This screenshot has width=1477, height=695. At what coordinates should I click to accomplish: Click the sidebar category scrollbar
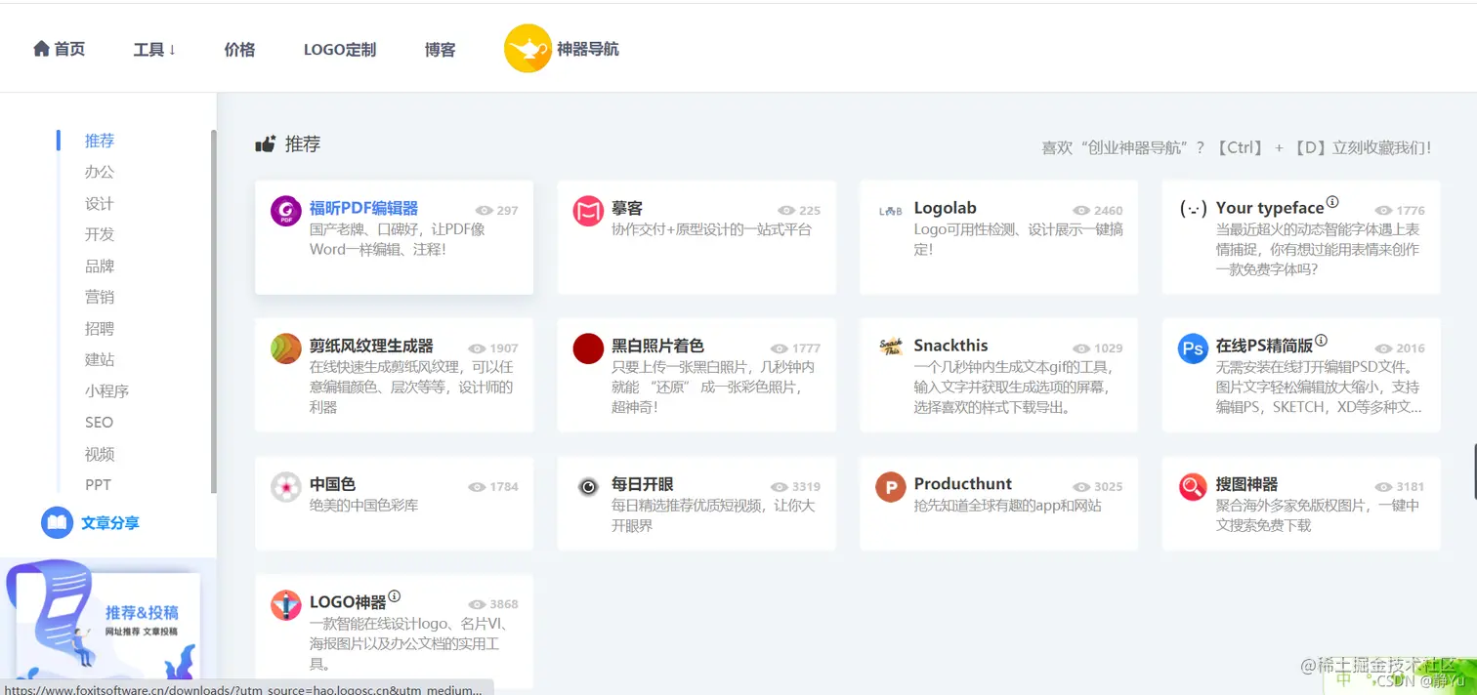214,310
